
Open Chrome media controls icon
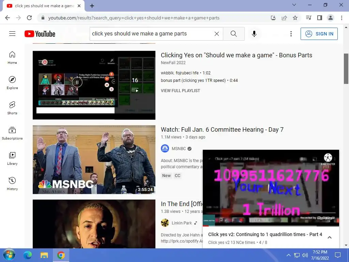308,18
